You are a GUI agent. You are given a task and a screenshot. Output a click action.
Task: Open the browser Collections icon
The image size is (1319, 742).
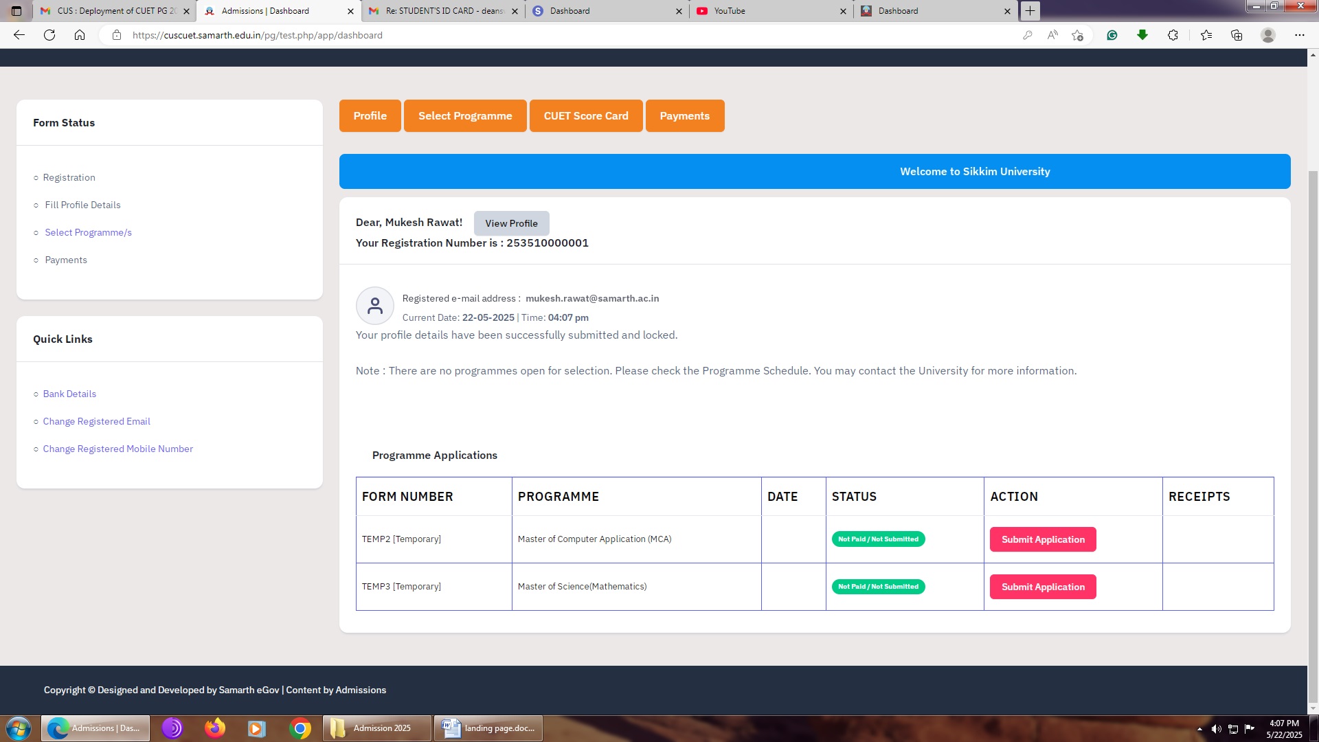(x=1237, y=35)
